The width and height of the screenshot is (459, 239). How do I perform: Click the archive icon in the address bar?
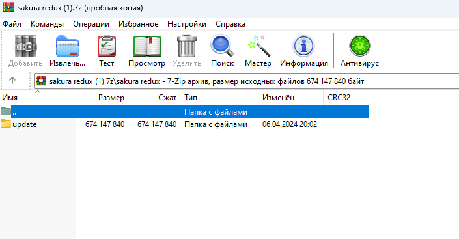pyautogui.click(x=41, y=81)
